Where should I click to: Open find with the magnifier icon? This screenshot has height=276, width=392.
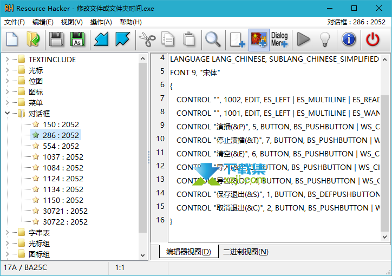pyautogui.click(x=213, y=40)
